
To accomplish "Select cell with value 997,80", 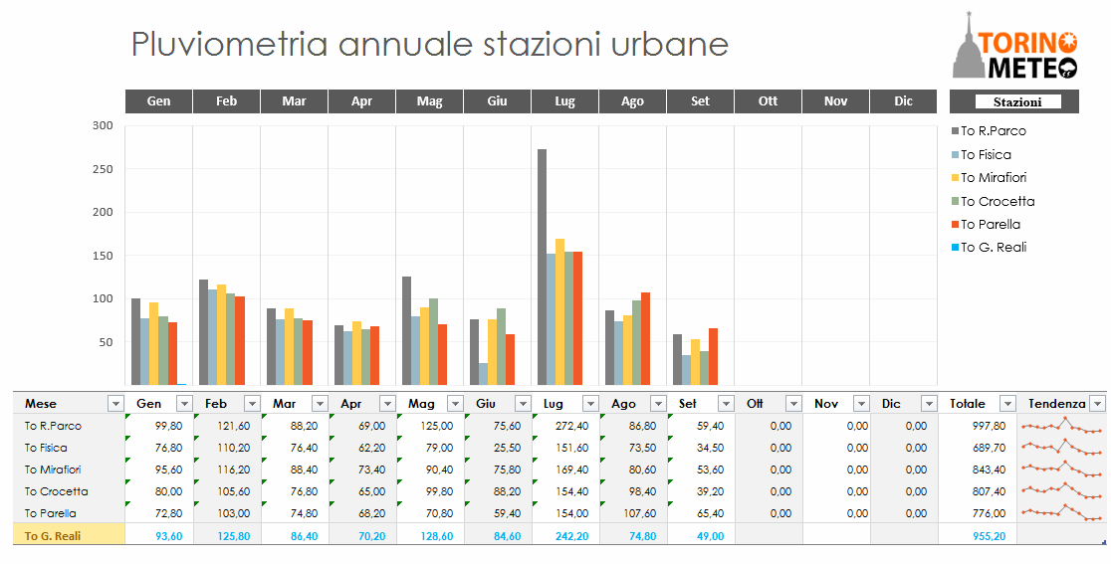I will tap(978, 426).
